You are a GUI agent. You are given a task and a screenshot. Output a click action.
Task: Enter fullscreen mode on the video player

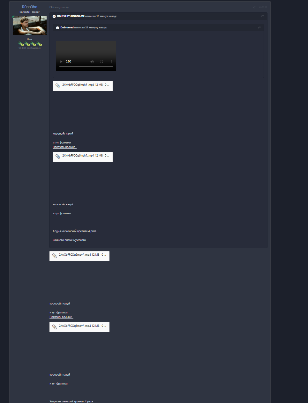(x=101, y=62)
